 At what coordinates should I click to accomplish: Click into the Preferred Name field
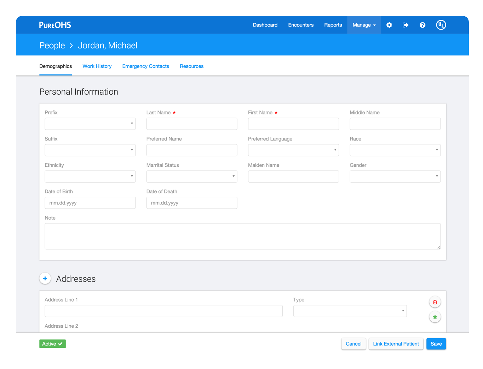coord(192,150)
